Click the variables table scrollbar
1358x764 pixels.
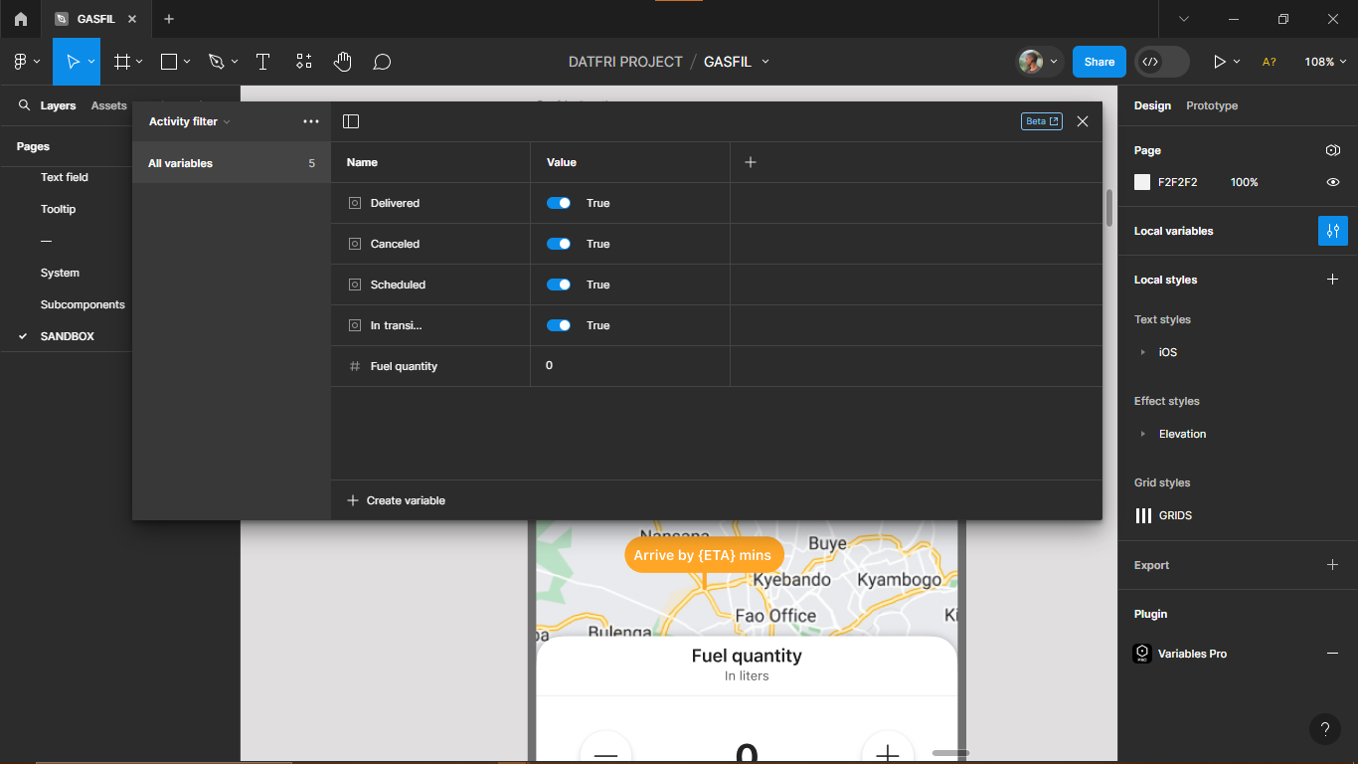click(x=1109, y=208)
